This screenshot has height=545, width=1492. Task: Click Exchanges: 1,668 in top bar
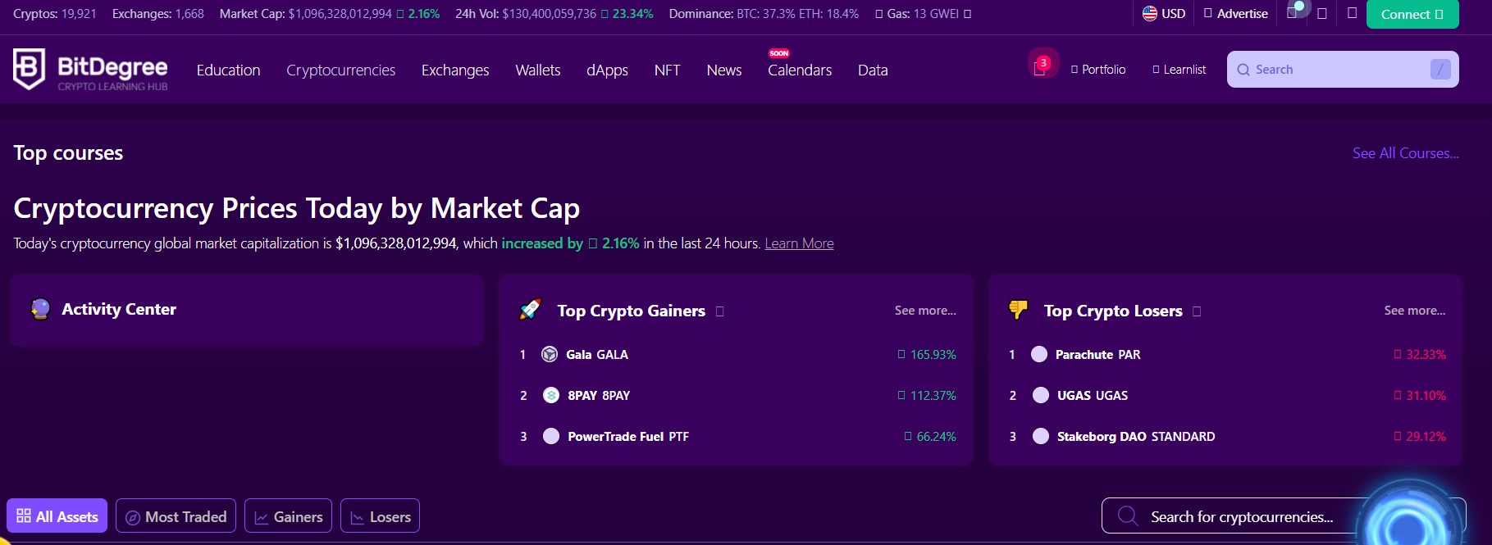158,14
